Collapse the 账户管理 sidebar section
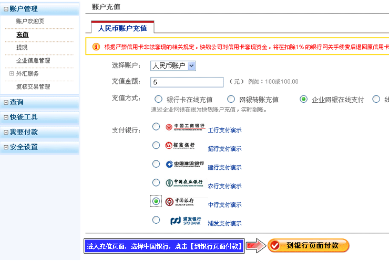 point(6,9)
